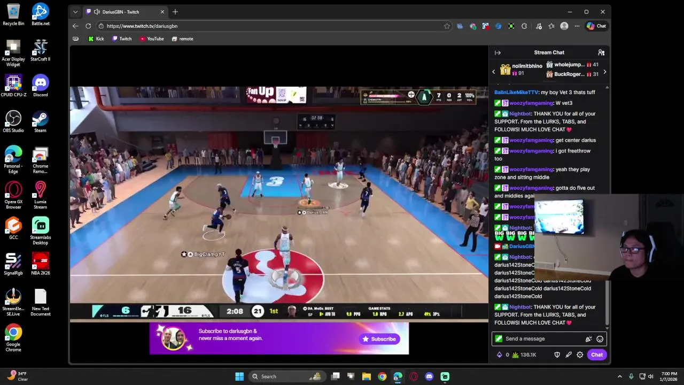The image size is (684, 385).
Task: Show hidden system tray icons
Action: [x=620, y=376]
